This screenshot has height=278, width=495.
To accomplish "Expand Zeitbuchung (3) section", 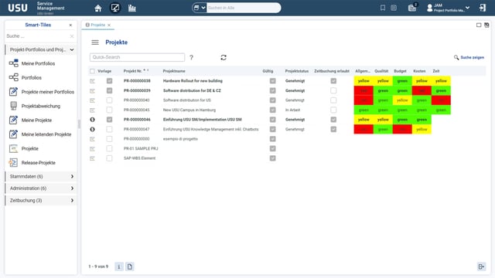I will click(x=41, y=201).
